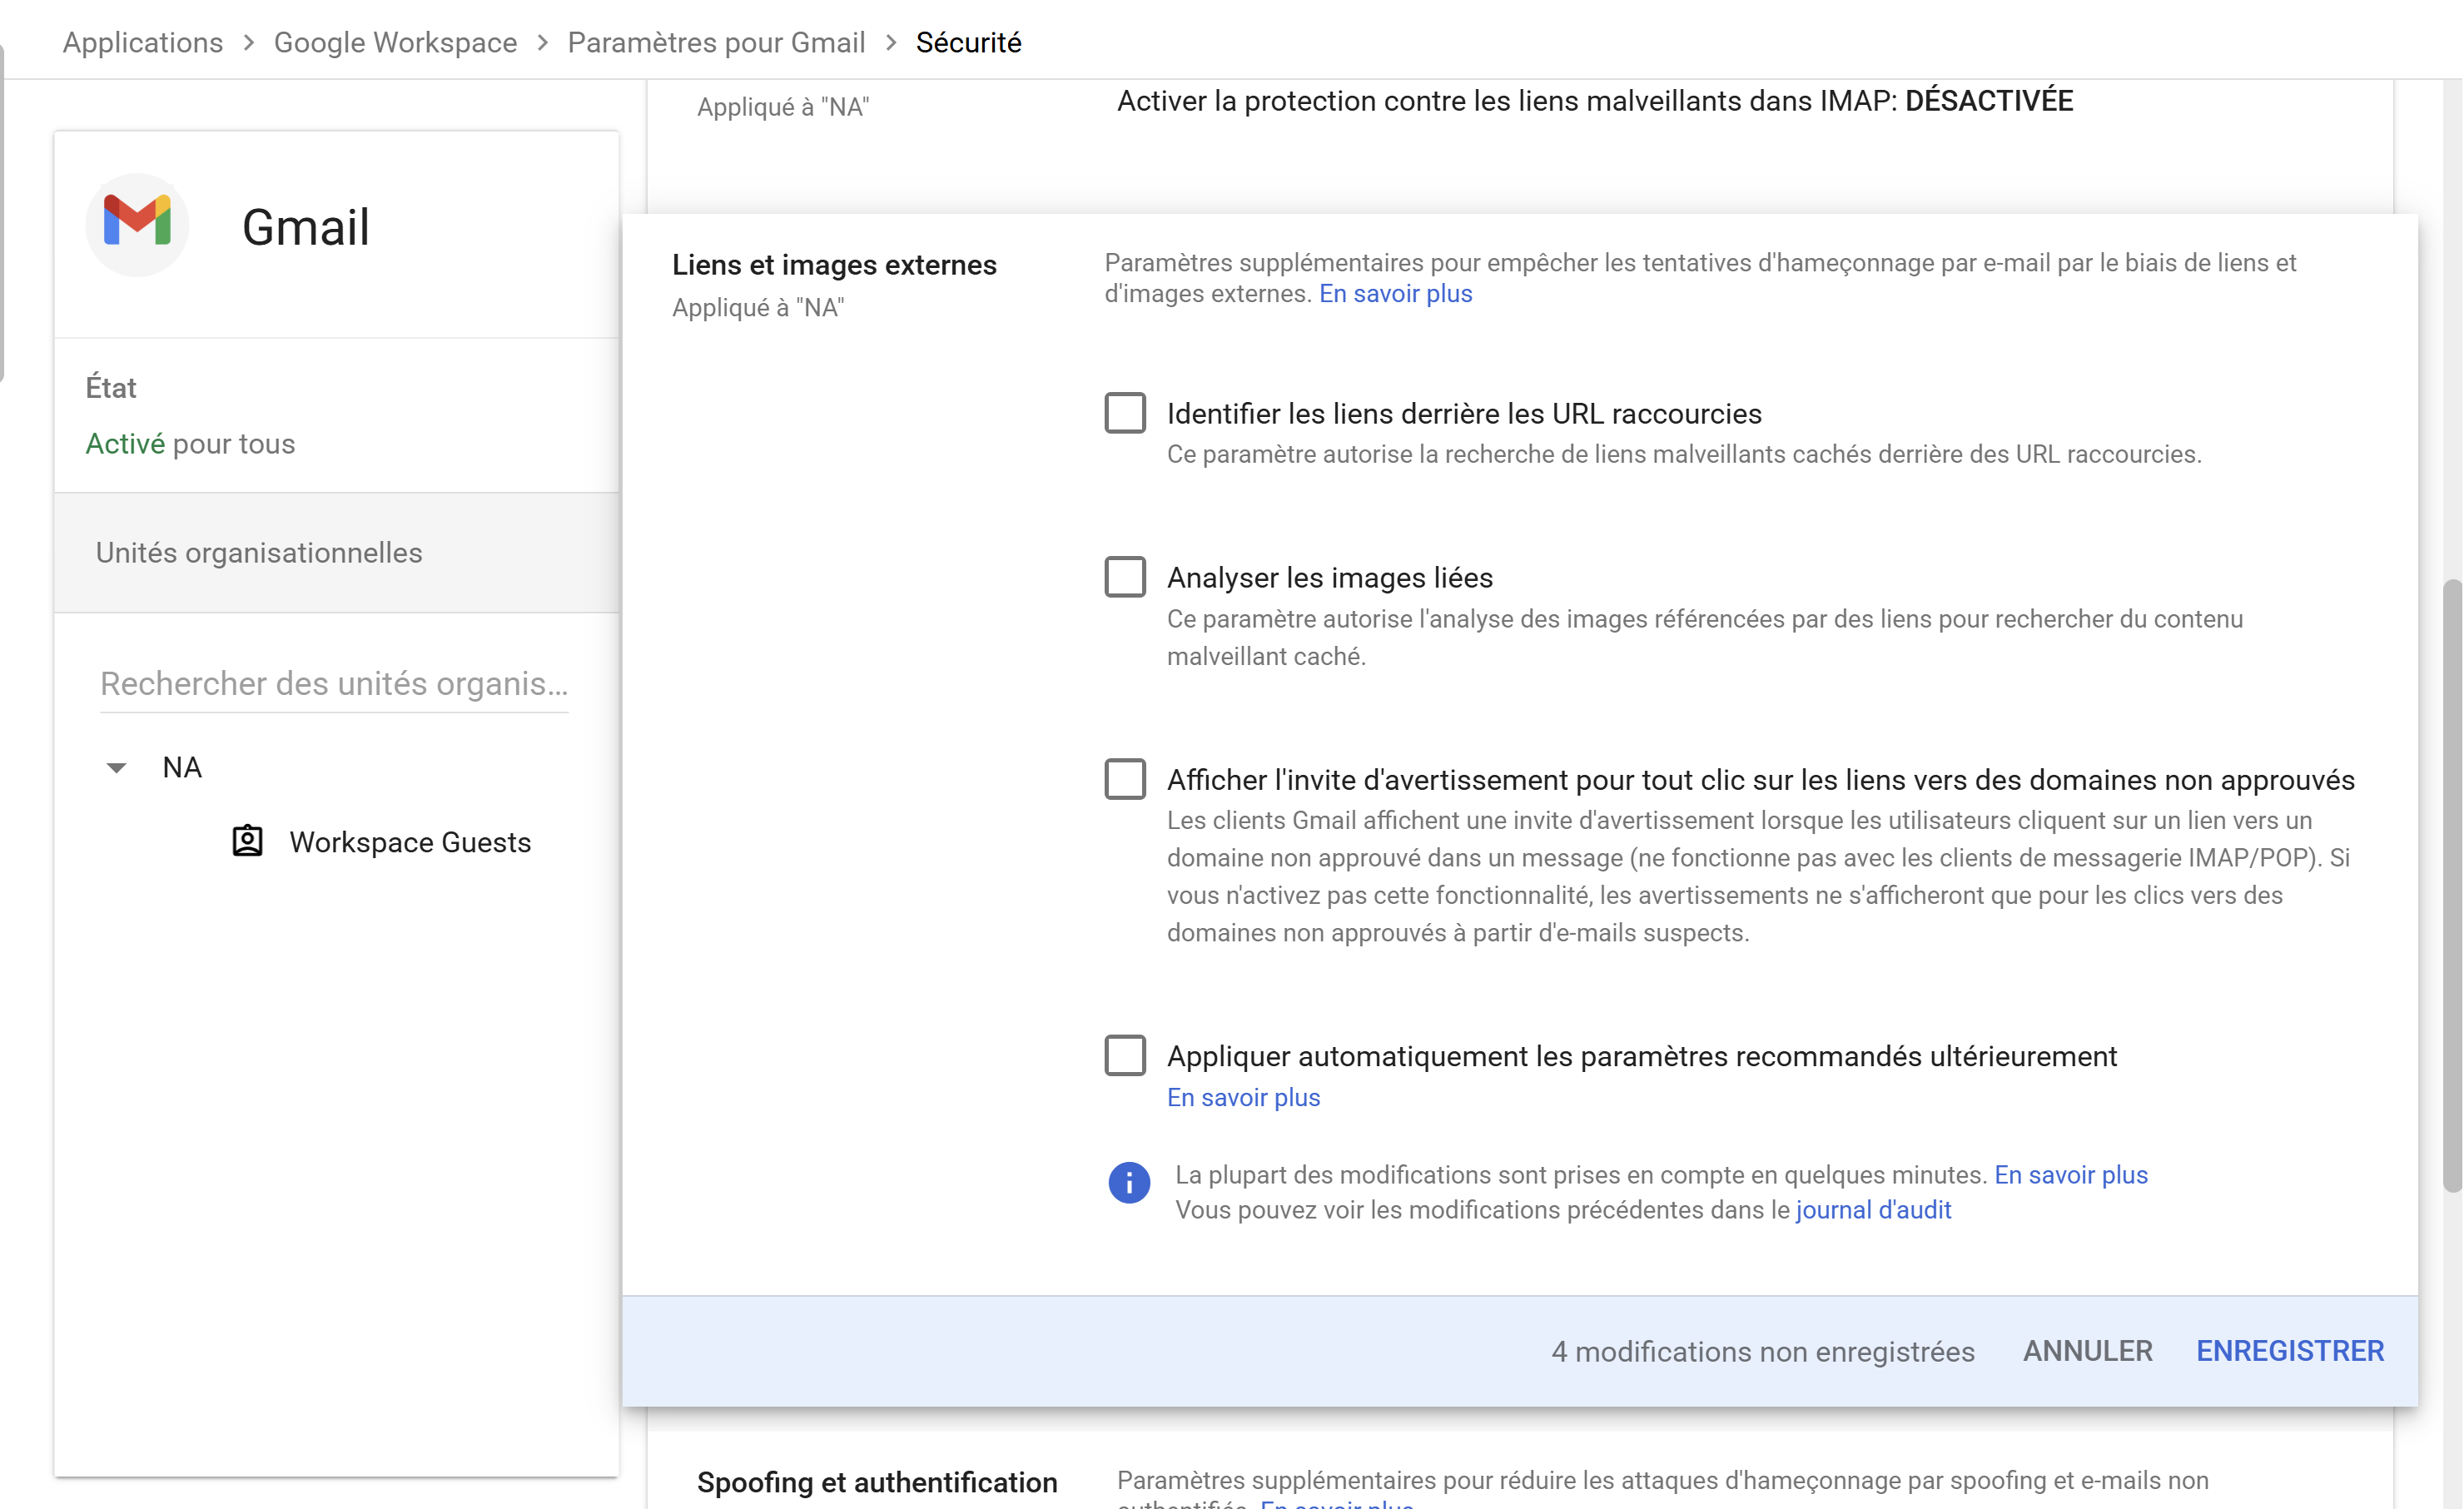Check Identifier les liens derrière les URL raccourcies
Image resolution: width=2464 pixels, height=1509 pixels.
(1125, 413)
